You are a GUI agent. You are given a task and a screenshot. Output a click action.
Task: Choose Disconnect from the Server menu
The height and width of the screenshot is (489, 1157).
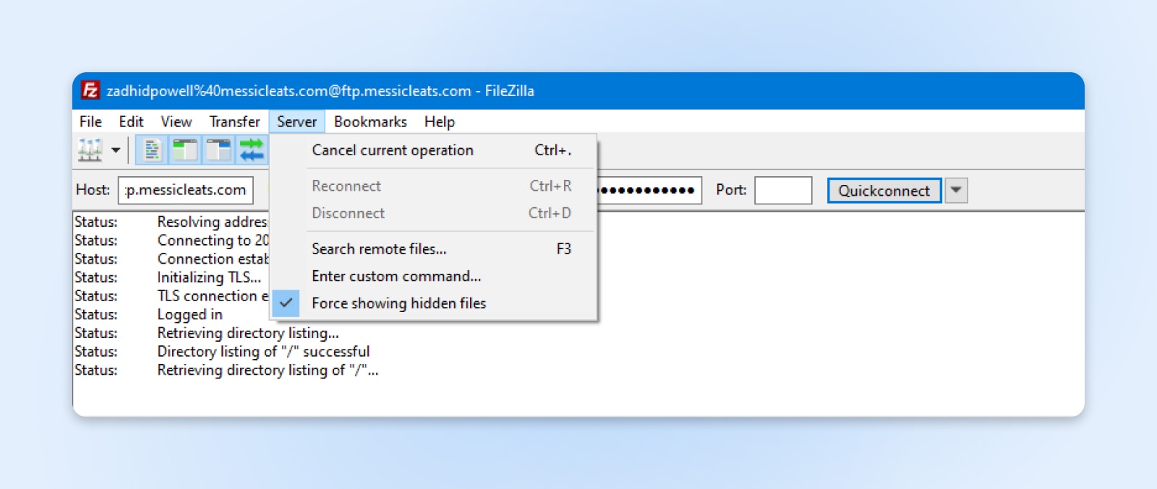pos(348,213)
